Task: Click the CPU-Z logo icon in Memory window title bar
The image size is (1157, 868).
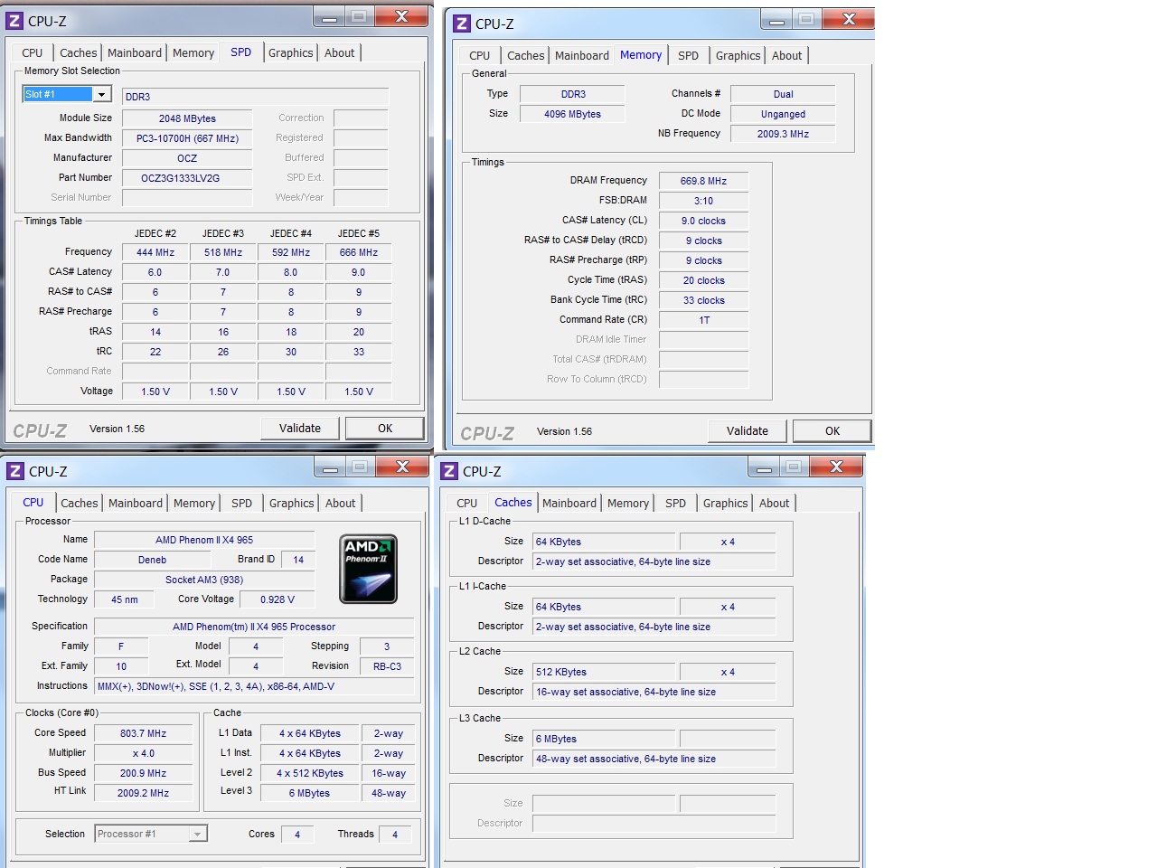Action: [462, 24]
